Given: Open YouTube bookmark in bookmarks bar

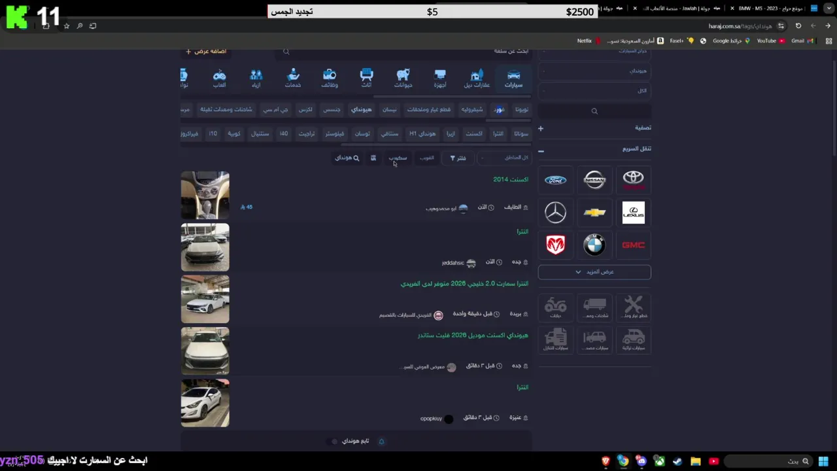Looking at the screenshot, I should [x=770, y=41].
